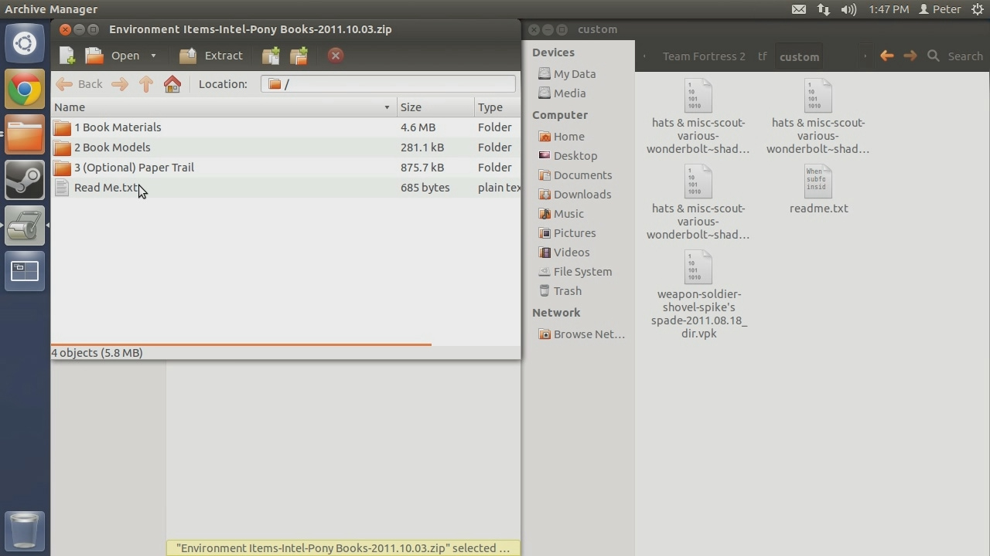The height and width of the screenshot is (556, 990).
Task: Open the Peter user menu
Action: pyautogui.click(x=940, y=9)
